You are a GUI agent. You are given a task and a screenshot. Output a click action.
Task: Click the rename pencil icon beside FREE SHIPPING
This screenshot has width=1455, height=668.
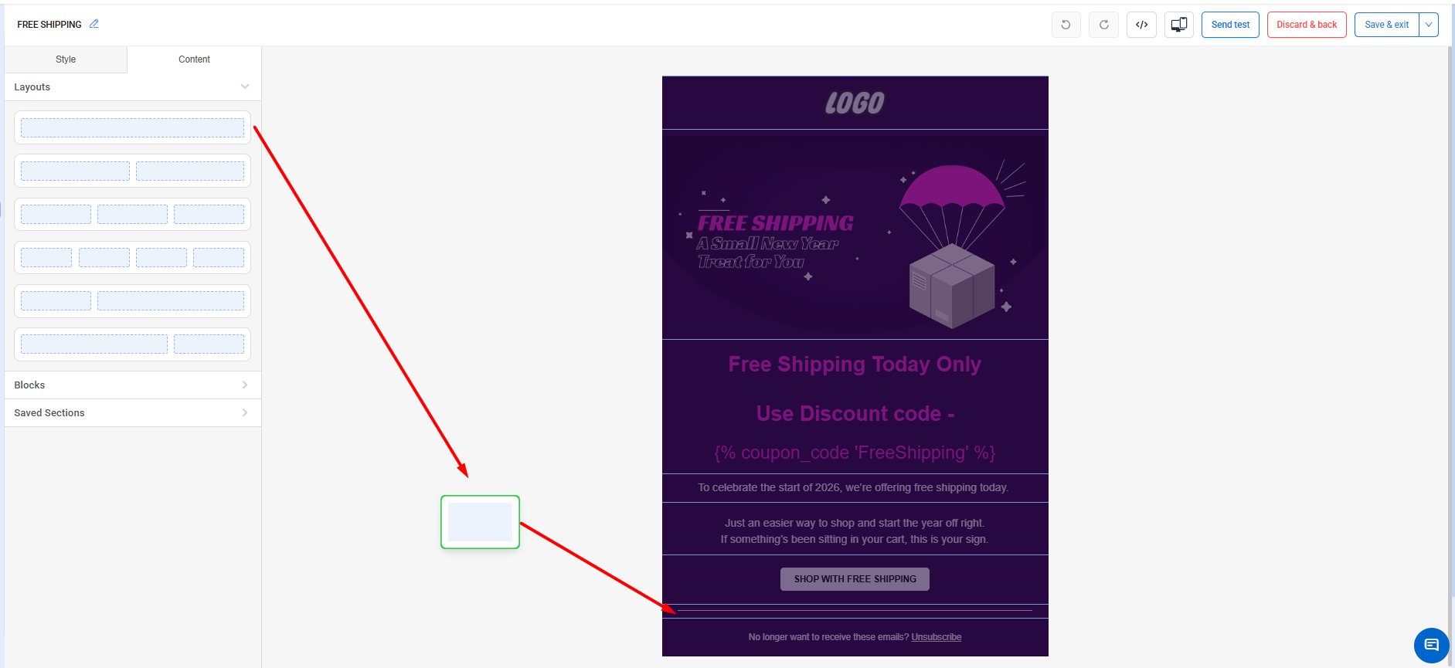[94, 24]
